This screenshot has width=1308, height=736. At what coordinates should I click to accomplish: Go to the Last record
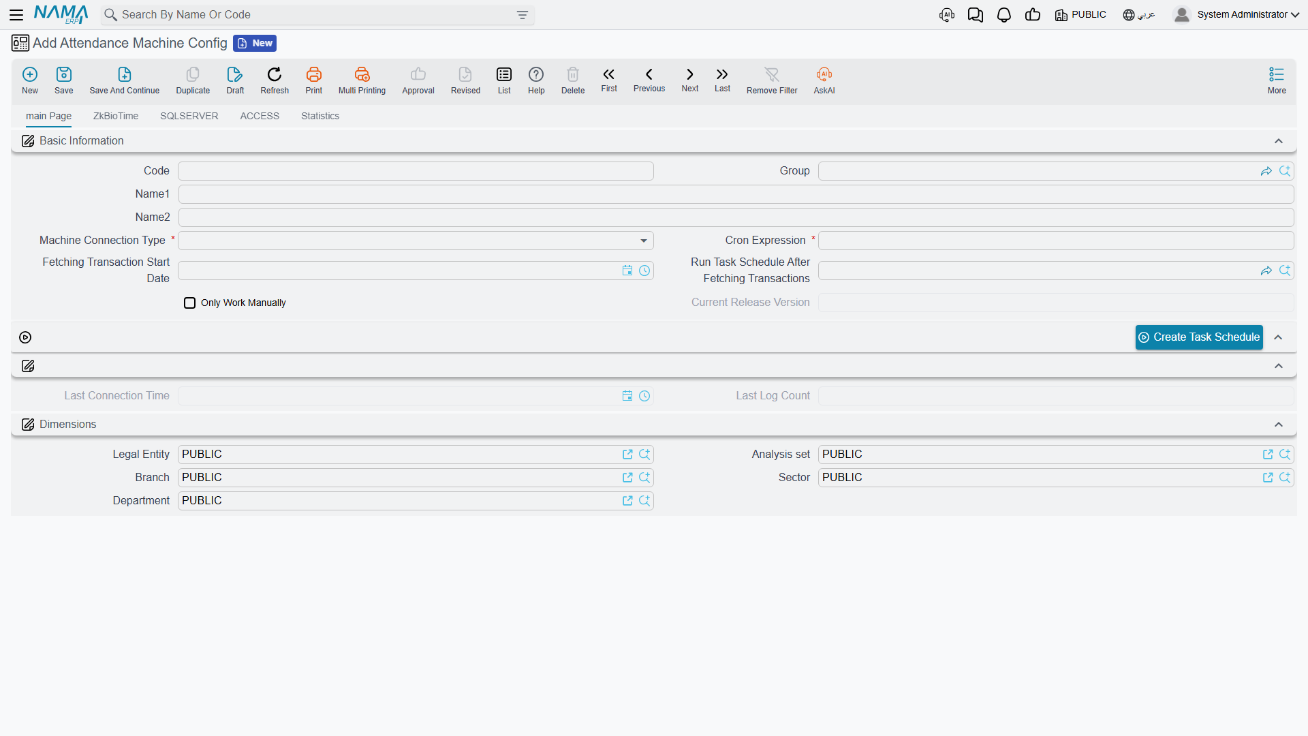click(x=722, y=80)
